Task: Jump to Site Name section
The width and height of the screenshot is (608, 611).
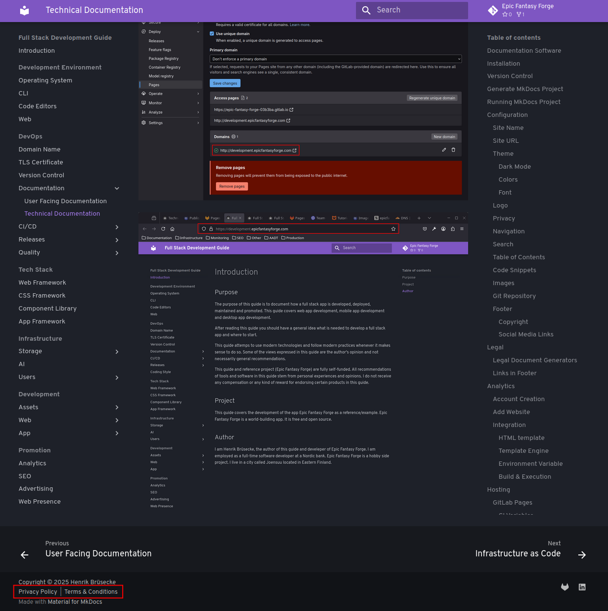Action: point(508,128)
